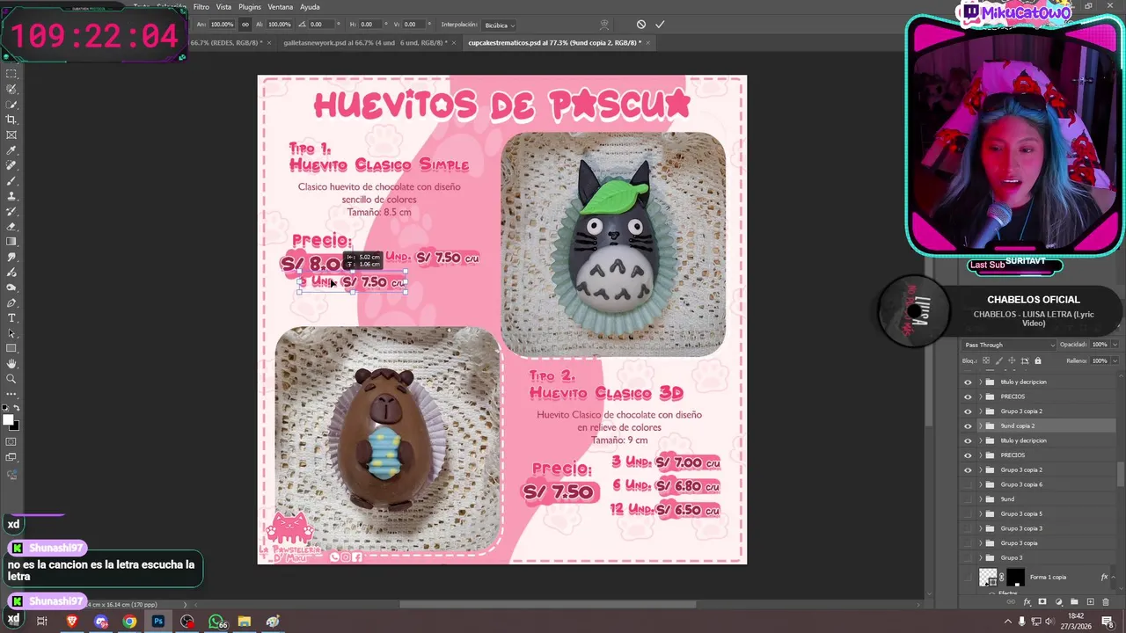Switch to warp mode icon in options bar
This screenshot has width=1126, height=633.
point(604,25)
